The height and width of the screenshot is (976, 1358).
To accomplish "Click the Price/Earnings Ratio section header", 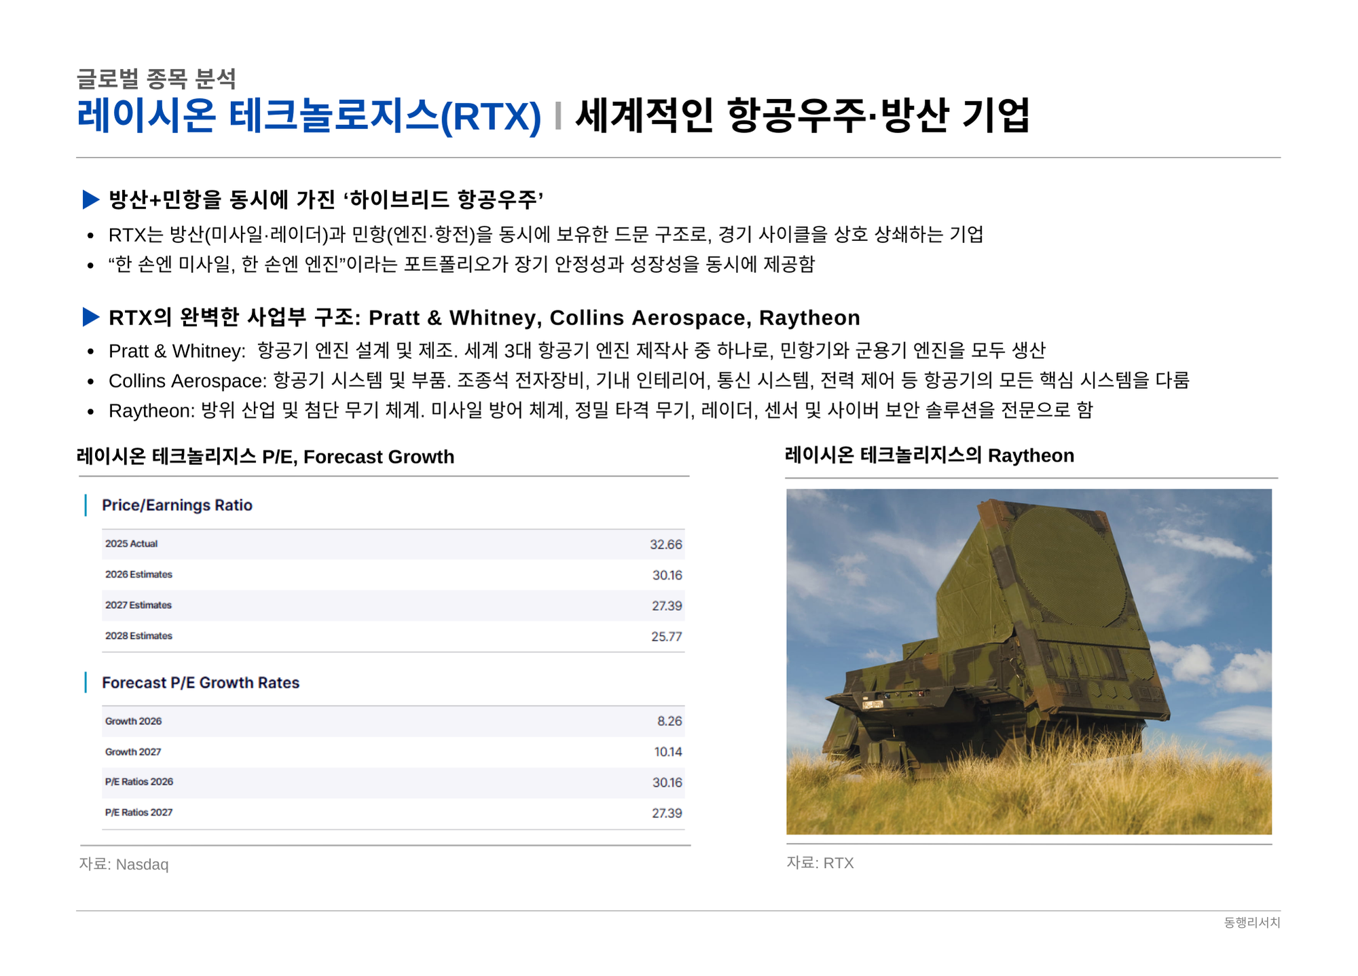I will [177, 505].
